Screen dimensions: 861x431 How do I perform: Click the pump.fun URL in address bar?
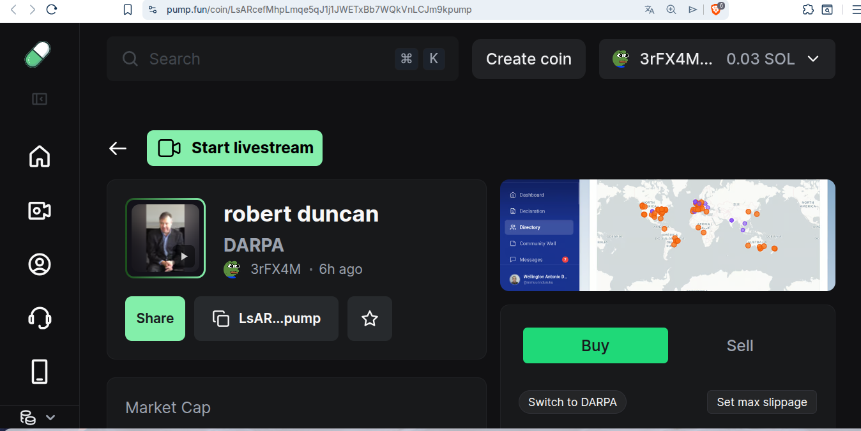(x=319, y=10)
